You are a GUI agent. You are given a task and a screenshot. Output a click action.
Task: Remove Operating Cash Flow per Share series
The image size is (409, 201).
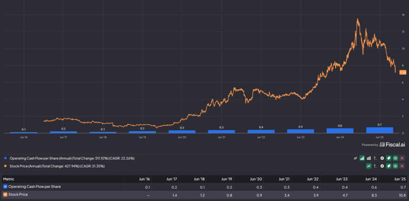402,158
